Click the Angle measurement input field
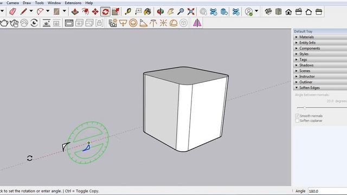347x195 pixels. click(x=327, y=191)
